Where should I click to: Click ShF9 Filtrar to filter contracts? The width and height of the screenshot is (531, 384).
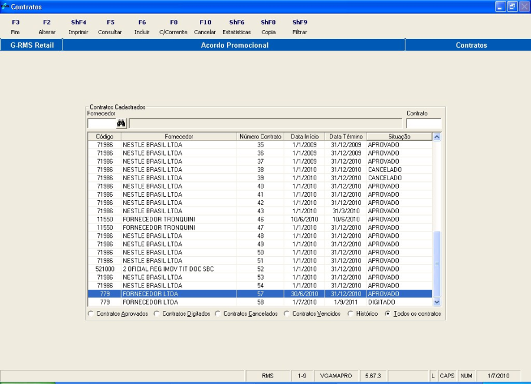[x=300, y=27]
